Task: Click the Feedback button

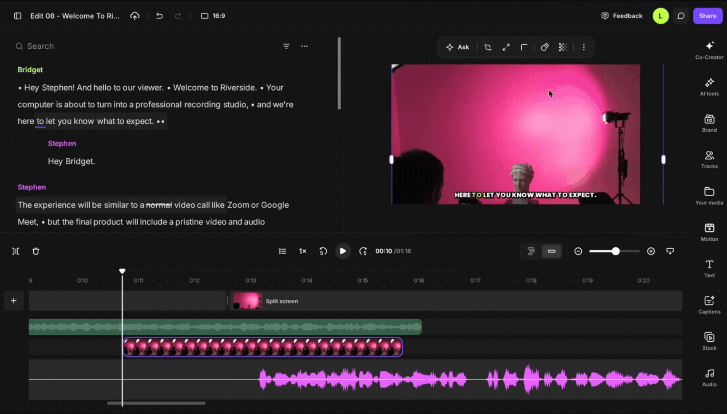Action: (x=622, y=16)
